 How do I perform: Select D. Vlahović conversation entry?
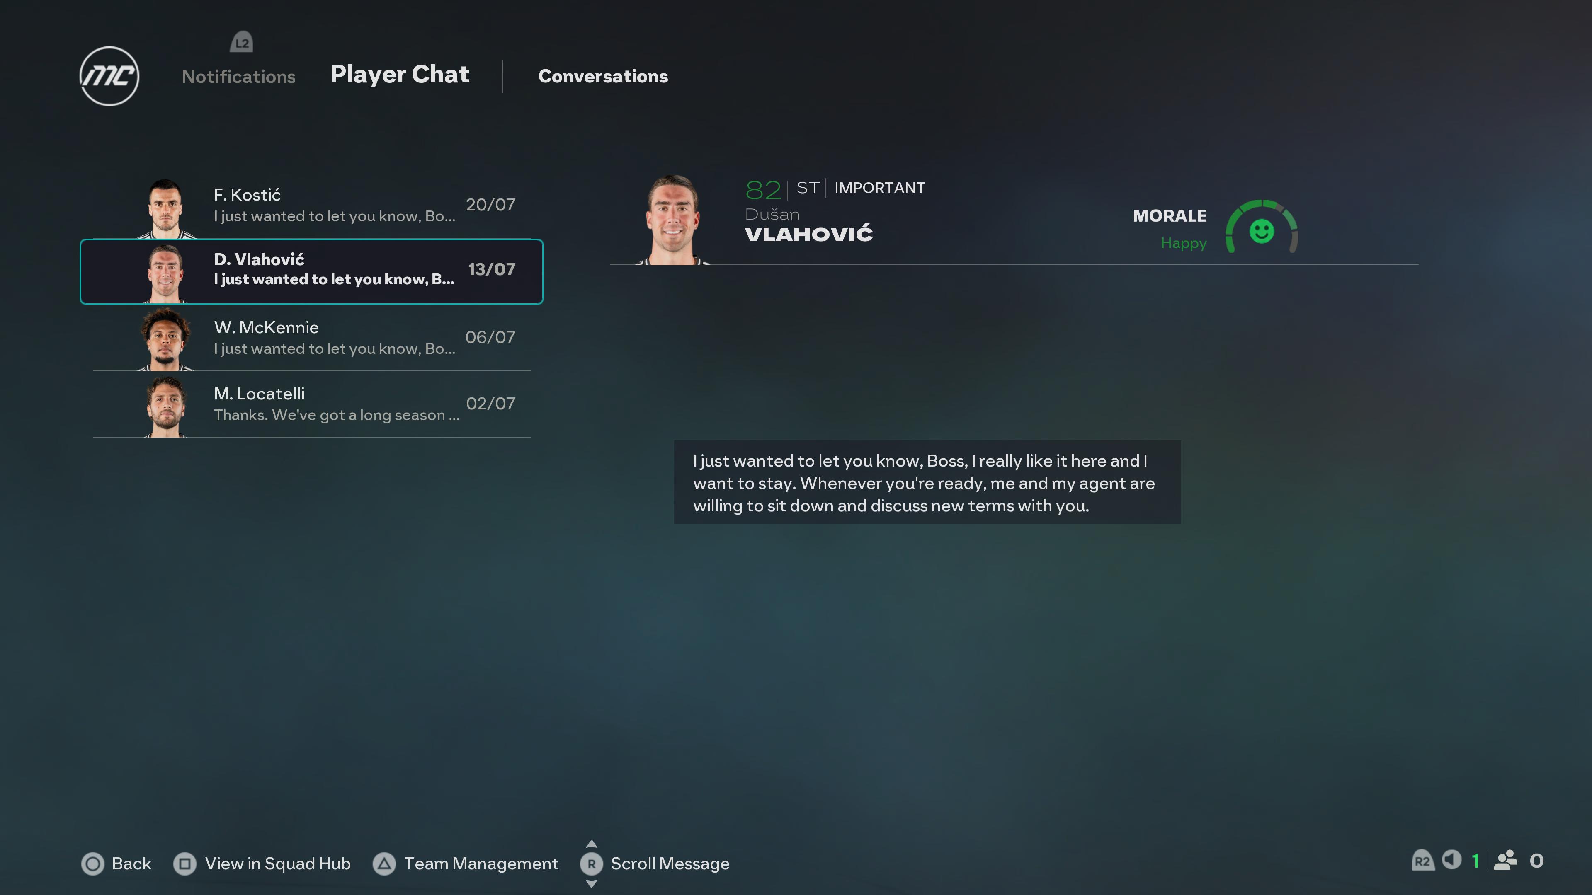pos(311,272)
